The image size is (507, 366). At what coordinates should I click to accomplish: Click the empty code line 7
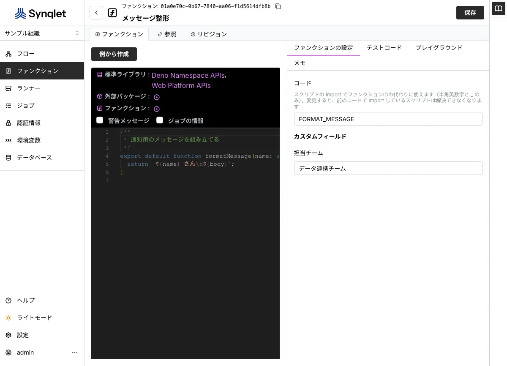coord(199,180)
